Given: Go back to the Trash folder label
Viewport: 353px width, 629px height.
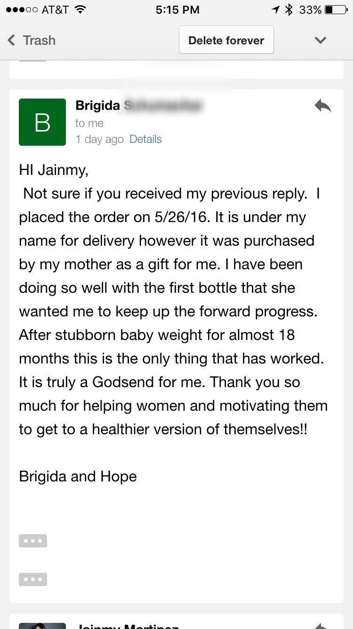Looking at the screenshot, I should (x=40, y=40).
